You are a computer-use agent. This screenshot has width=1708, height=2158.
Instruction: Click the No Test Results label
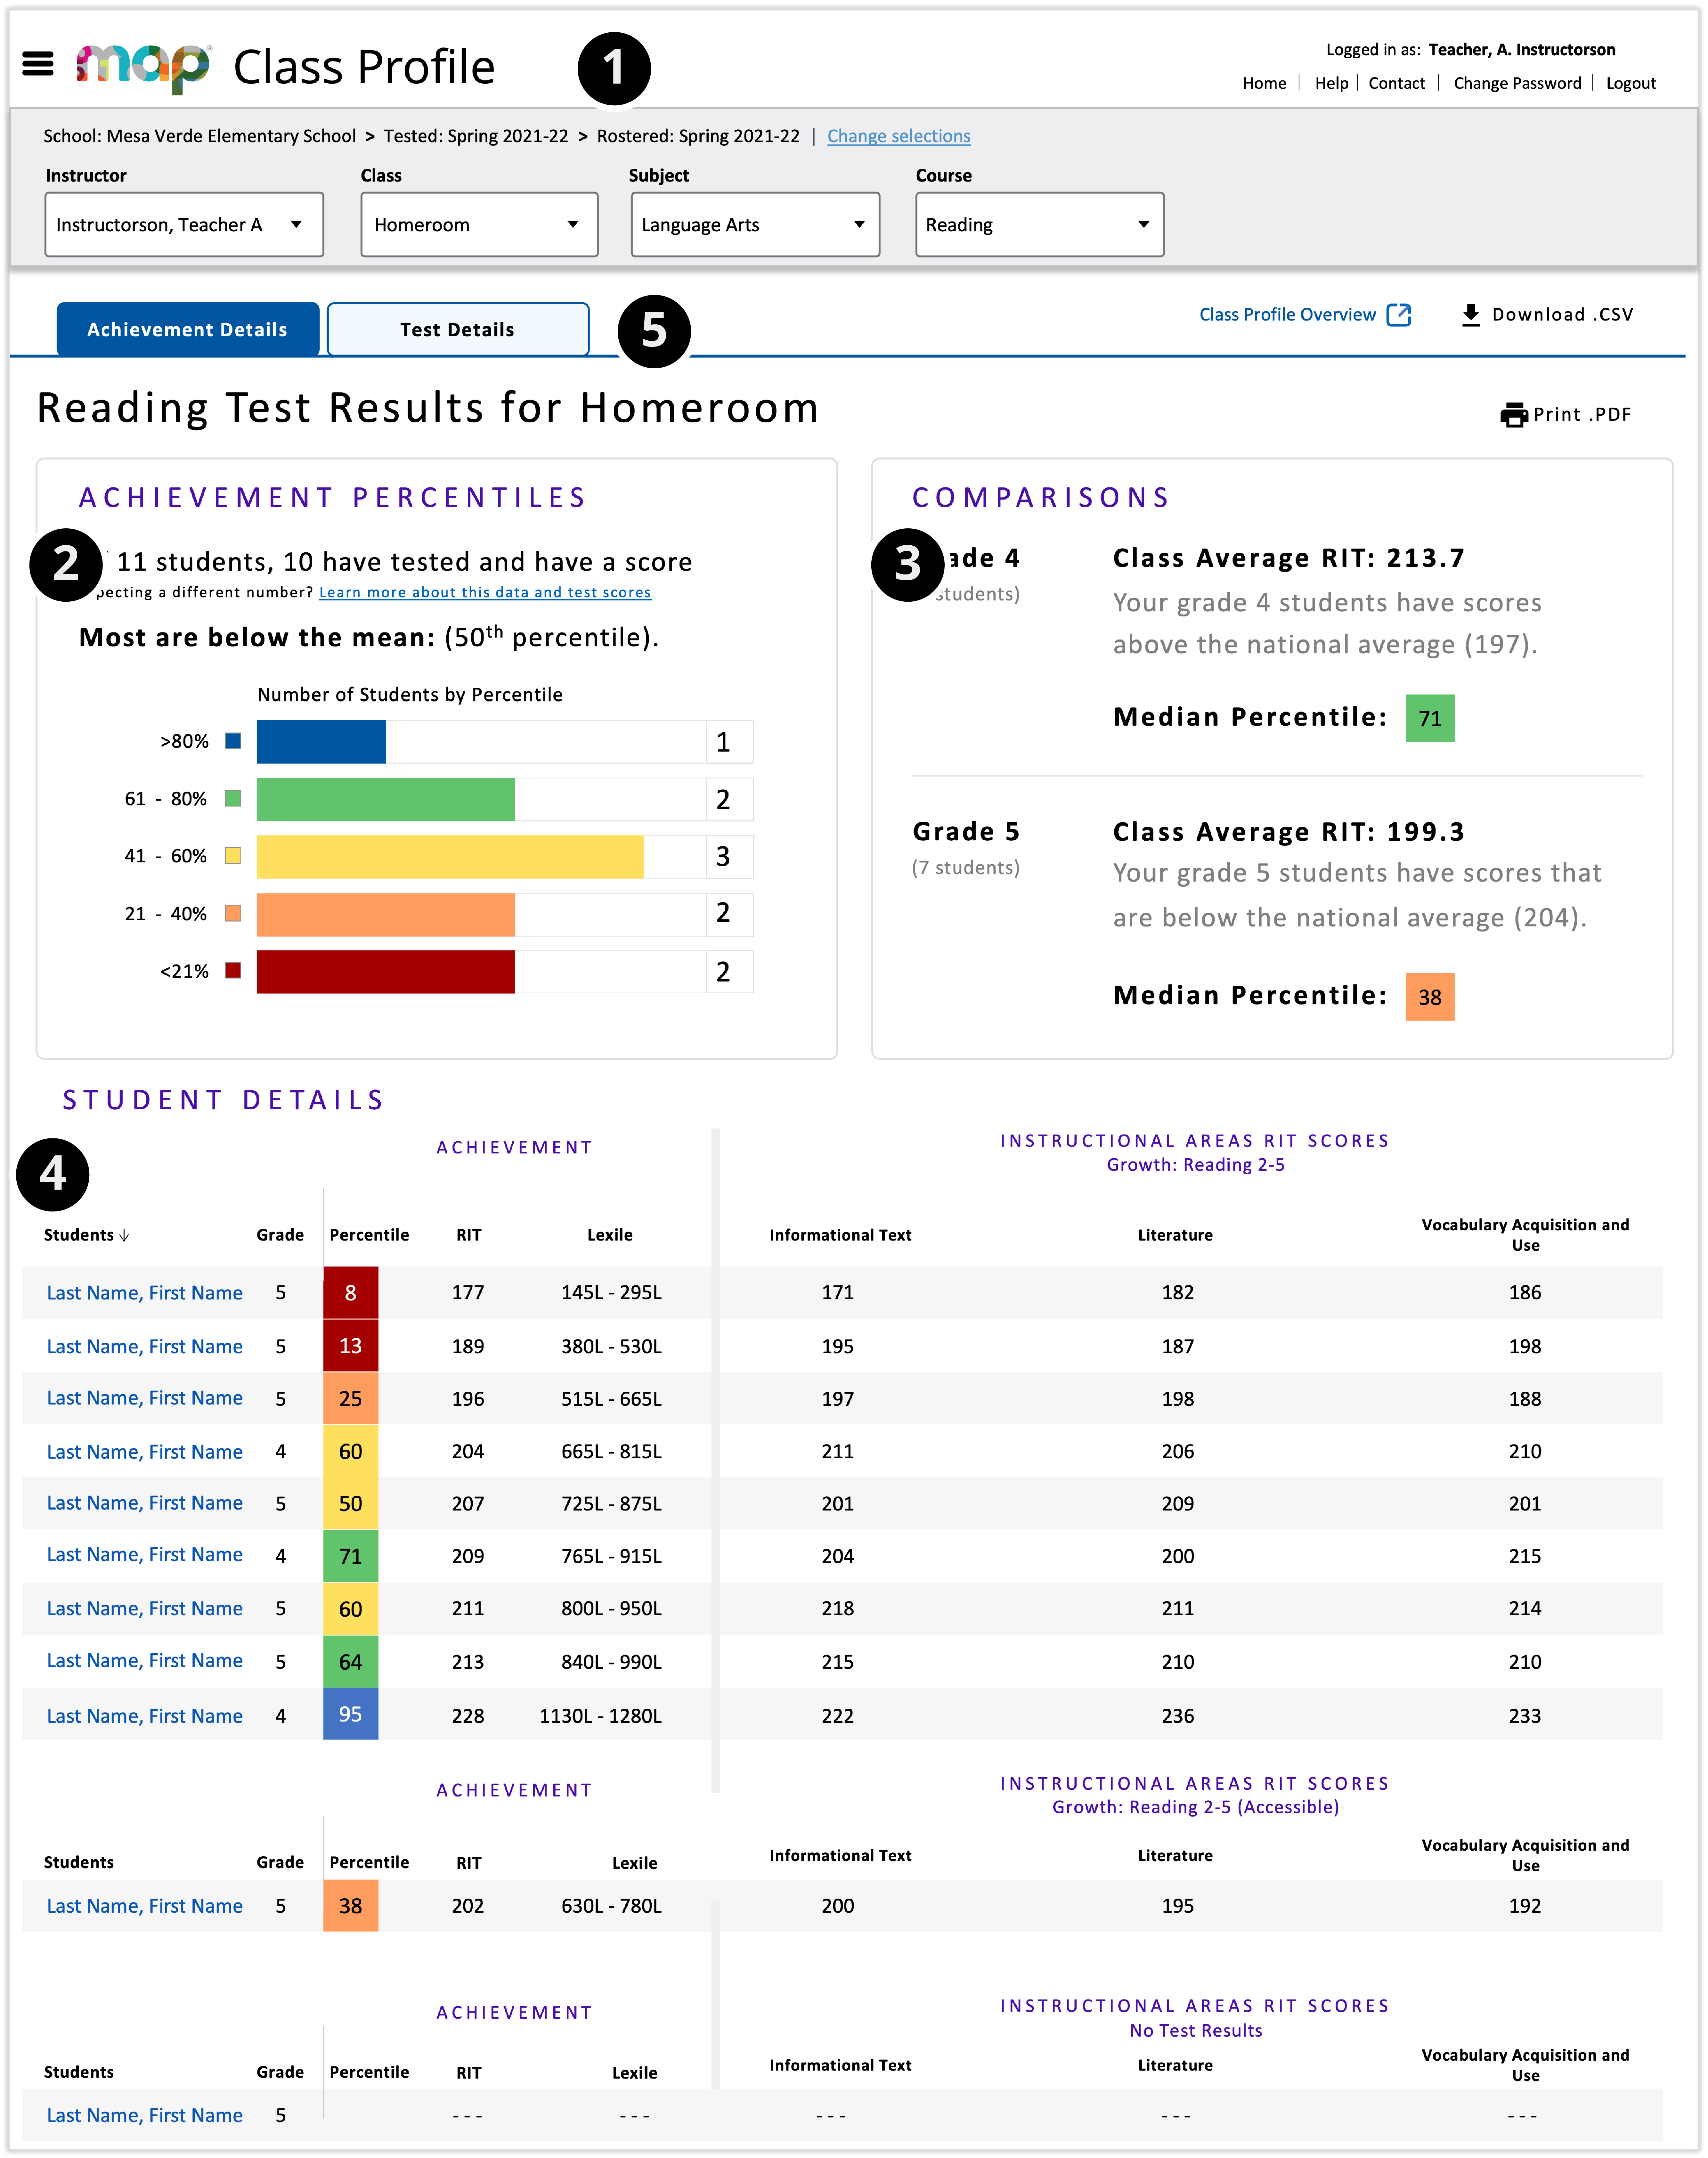click(1196, 2031)
